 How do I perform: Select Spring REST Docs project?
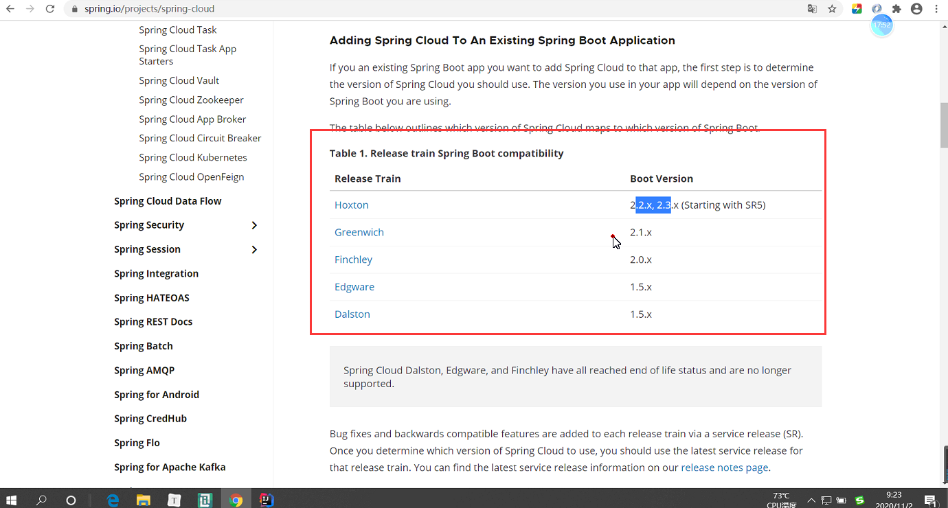pos(153,322)
